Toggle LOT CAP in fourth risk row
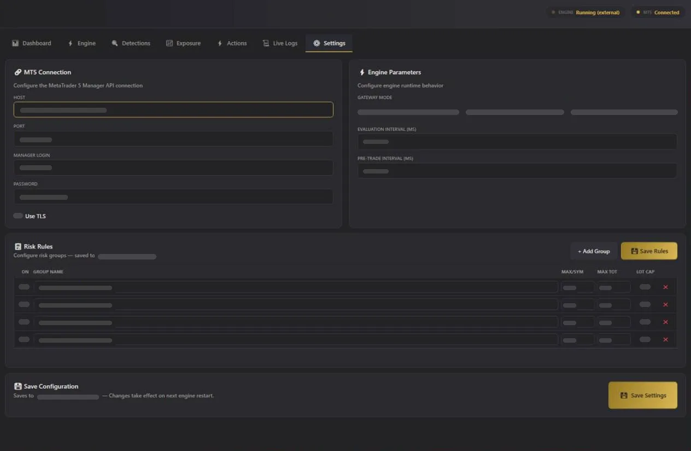Screen dimensions: 691x451 click(645, 339)
